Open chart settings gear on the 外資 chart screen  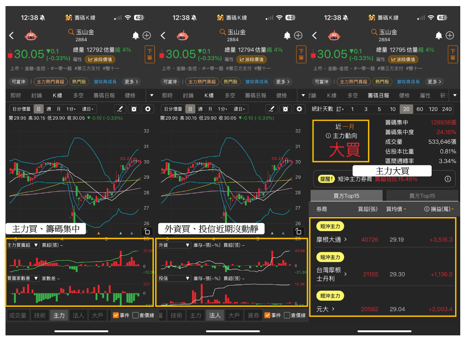(299, 109)
